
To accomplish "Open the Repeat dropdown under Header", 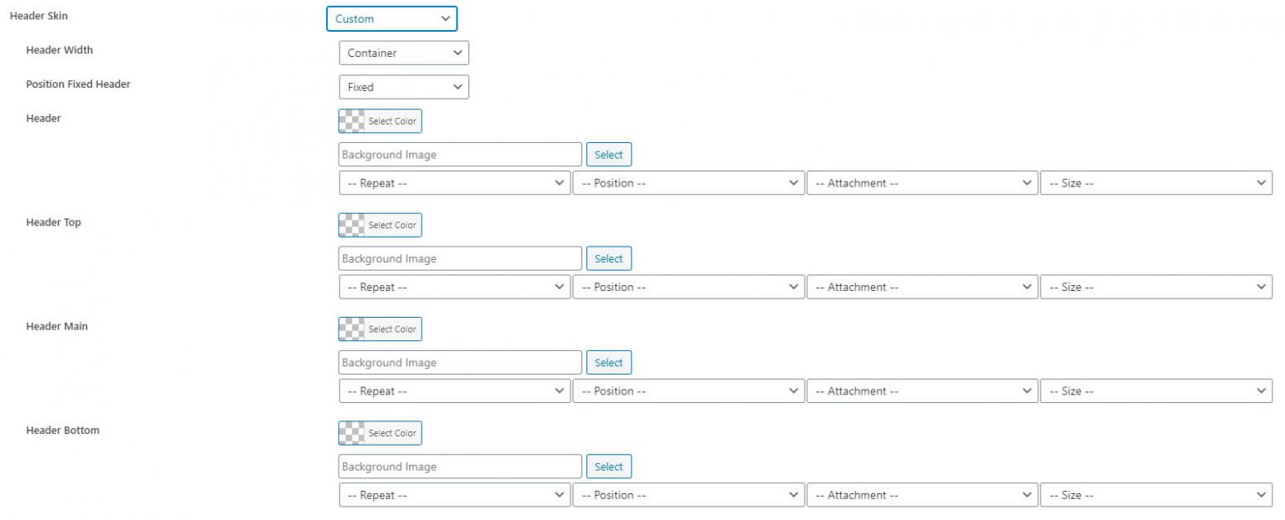I will pyautogui.click(x=455, y=182).
